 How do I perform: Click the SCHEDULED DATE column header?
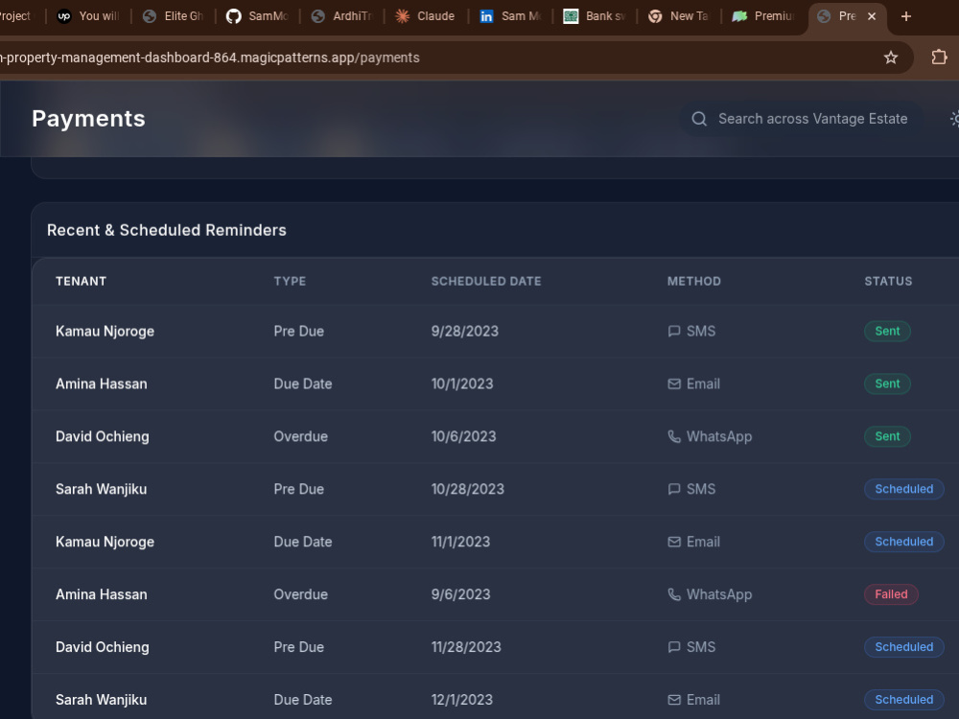[486, 281]
